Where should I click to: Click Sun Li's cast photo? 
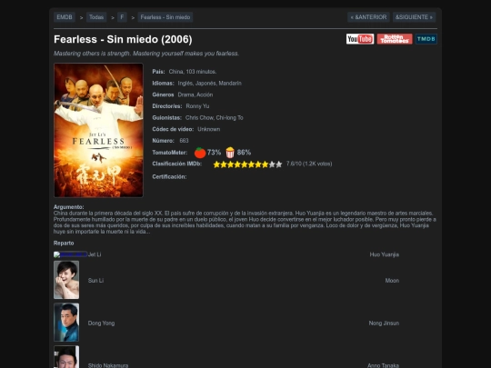tap(66, 280)
